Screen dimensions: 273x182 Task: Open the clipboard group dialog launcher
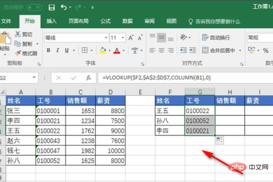39,65
